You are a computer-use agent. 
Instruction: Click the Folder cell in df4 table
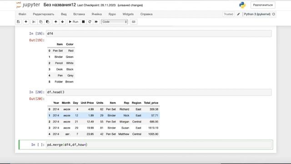[59, 82]
